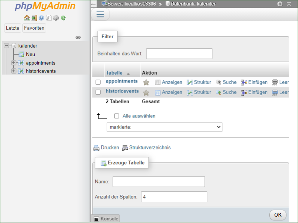Open page settings gear in the top bar
Image resolution: width=298 pixels, height=223 pixels.
coord(280,4)
